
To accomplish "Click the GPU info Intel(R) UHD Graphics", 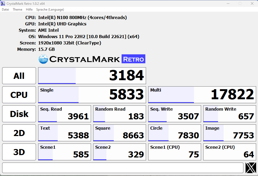I will [x=62, y=24].
